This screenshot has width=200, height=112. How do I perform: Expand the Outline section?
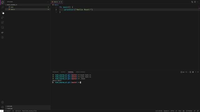28,106
